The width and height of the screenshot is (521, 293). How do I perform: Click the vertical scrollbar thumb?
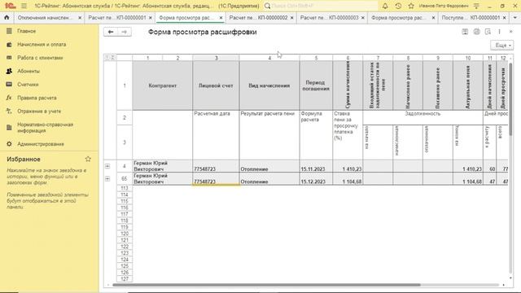coord(510,98)
